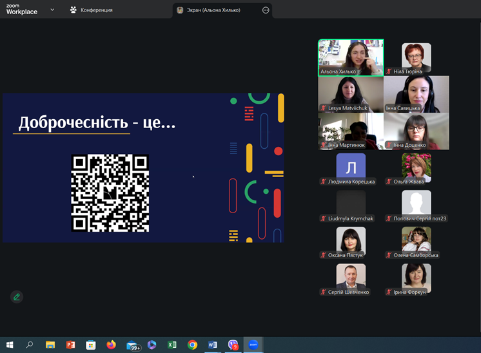This screenshot has height=353, width=481.
Task: Select Сергій Шевченко's participant tile
Action: point(351,278)
